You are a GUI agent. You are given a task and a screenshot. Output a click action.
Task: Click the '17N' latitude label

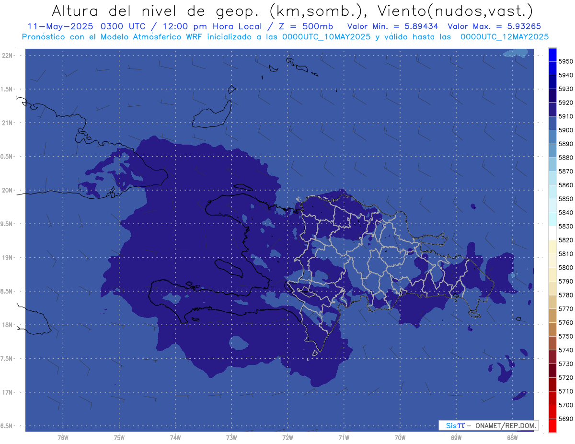(8, 392)
